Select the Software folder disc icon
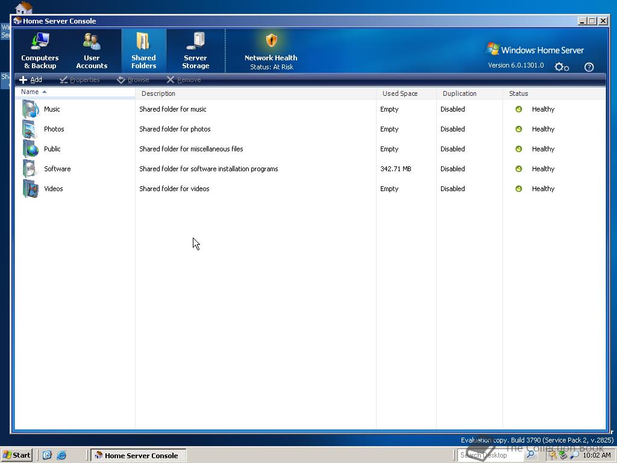 click(30, 169)
